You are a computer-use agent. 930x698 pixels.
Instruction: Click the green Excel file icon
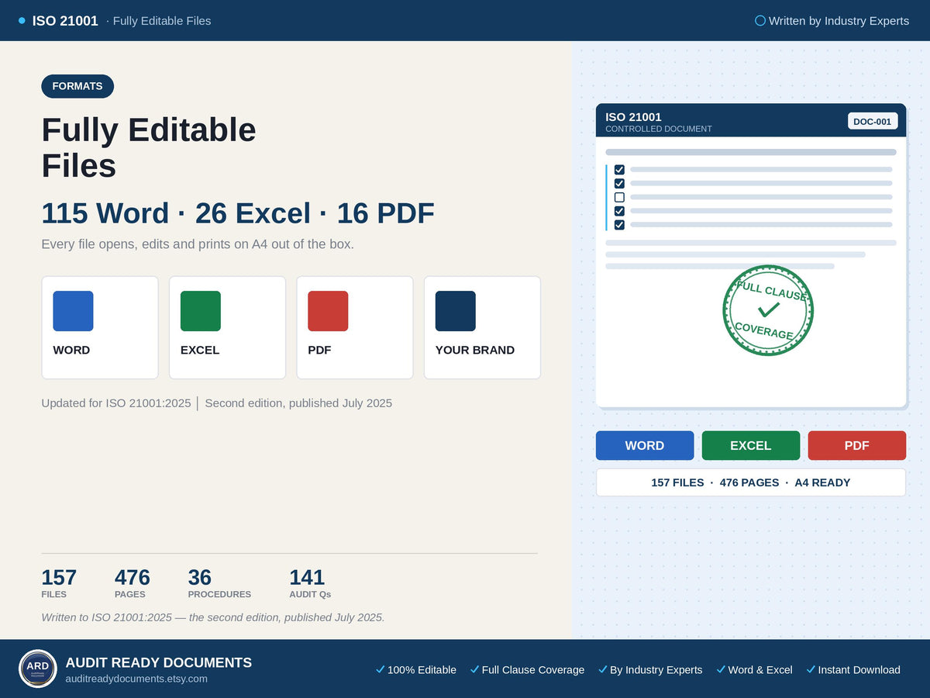pos(201,311)
